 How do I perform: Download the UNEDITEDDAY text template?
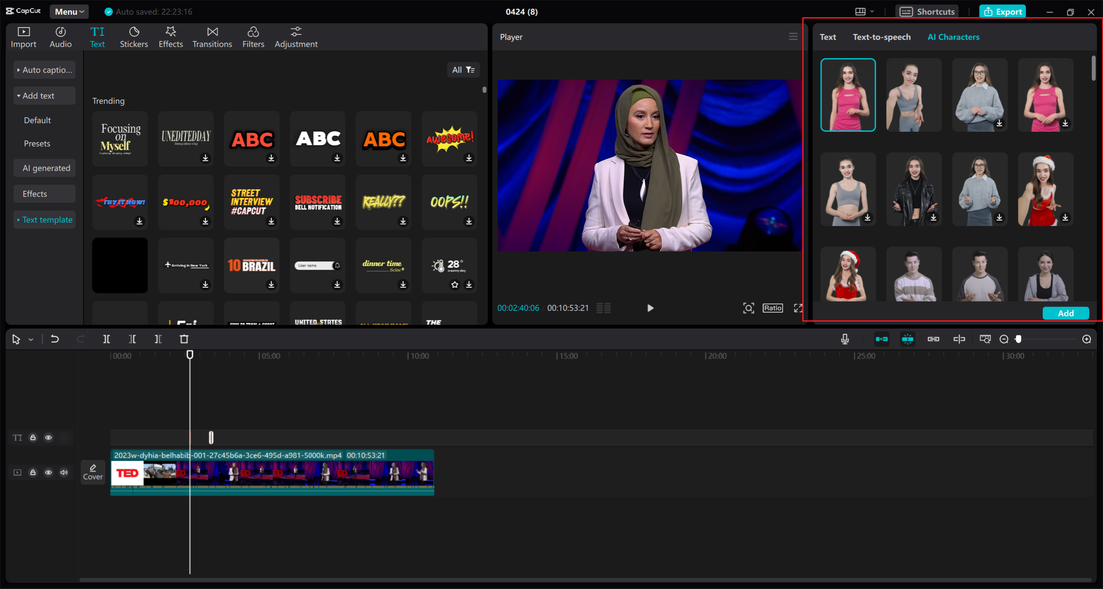click(x=206, y=158)
